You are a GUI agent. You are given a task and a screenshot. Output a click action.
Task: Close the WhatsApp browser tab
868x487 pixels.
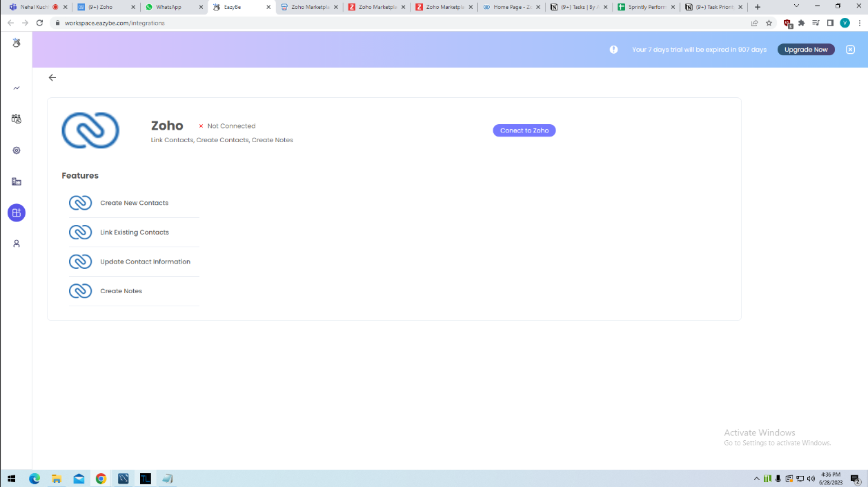[201, 7]
